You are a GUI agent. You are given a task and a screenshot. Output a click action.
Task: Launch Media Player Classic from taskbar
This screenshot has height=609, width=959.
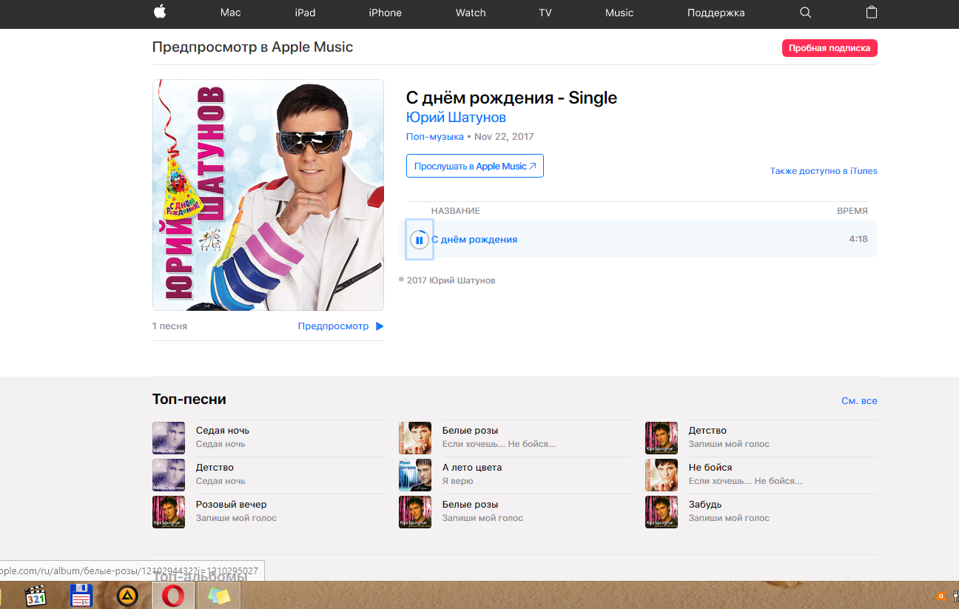coord(36,596)
